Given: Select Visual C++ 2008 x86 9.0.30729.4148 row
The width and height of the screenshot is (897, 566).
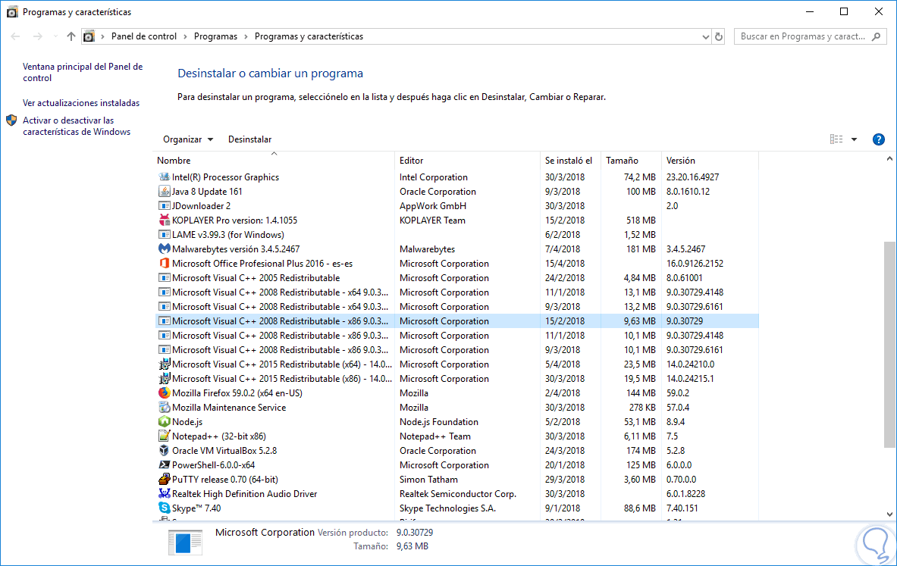Looking at the screenshot, I should 457,336.
